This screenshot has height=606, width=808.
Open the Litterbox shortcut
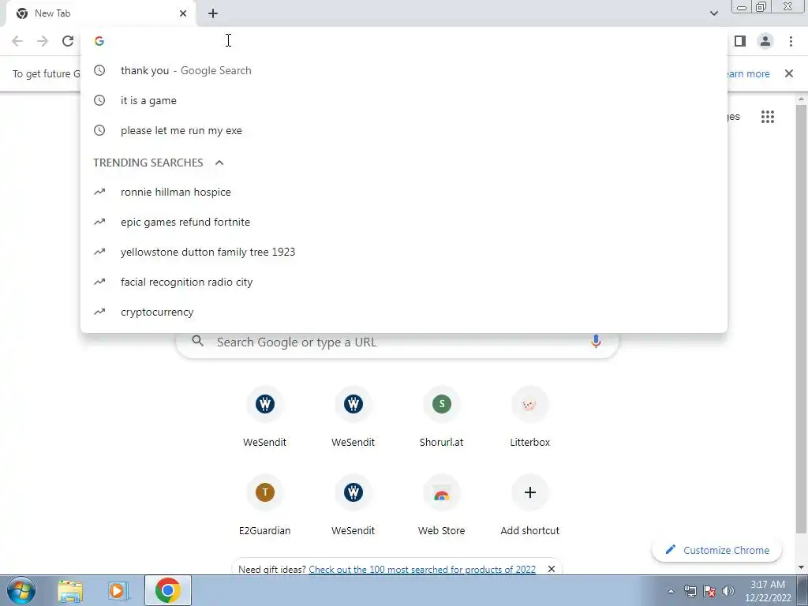[x=529, y=417]
